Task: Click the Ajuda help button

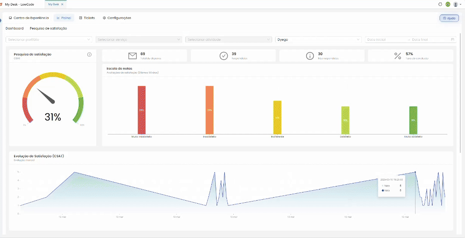Action: (x=449, y=18)
